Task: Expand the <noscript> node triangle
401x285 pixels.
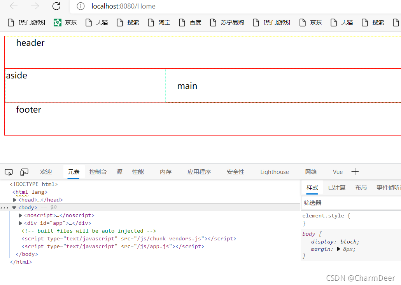Action: point(21,215)
